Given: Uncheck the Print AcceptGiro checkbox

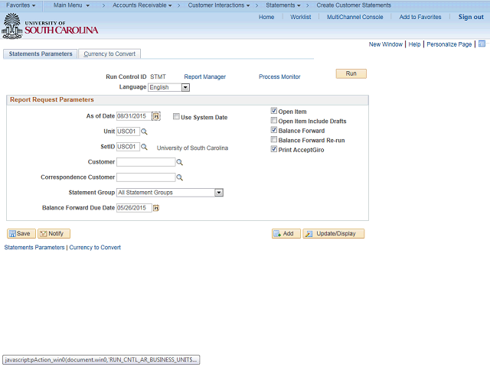Looking at the screenshot, I should [274, 149].
